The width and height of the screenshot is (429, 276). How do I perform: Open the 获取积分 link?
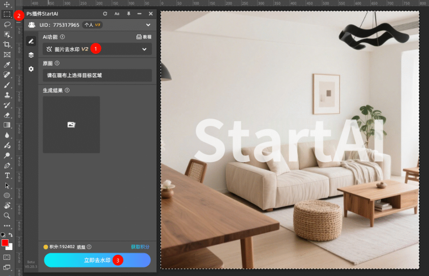click(x=140, y=247)
